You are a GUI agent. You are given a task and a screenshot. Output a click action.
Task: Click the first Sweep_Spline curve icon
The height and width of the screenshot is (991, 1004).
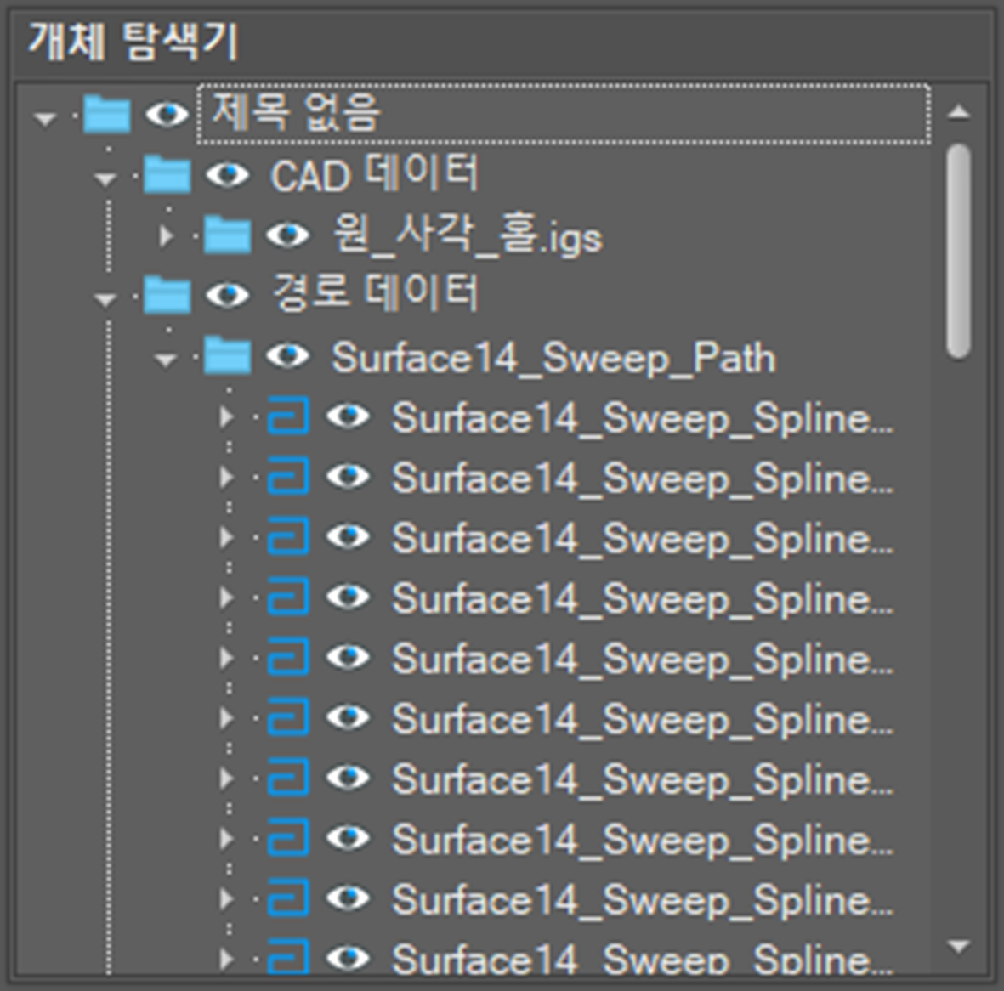point(288,416)
